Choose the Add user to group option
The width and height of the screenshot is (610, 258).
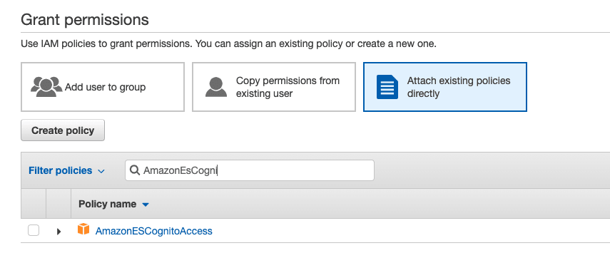click(103, 87)
